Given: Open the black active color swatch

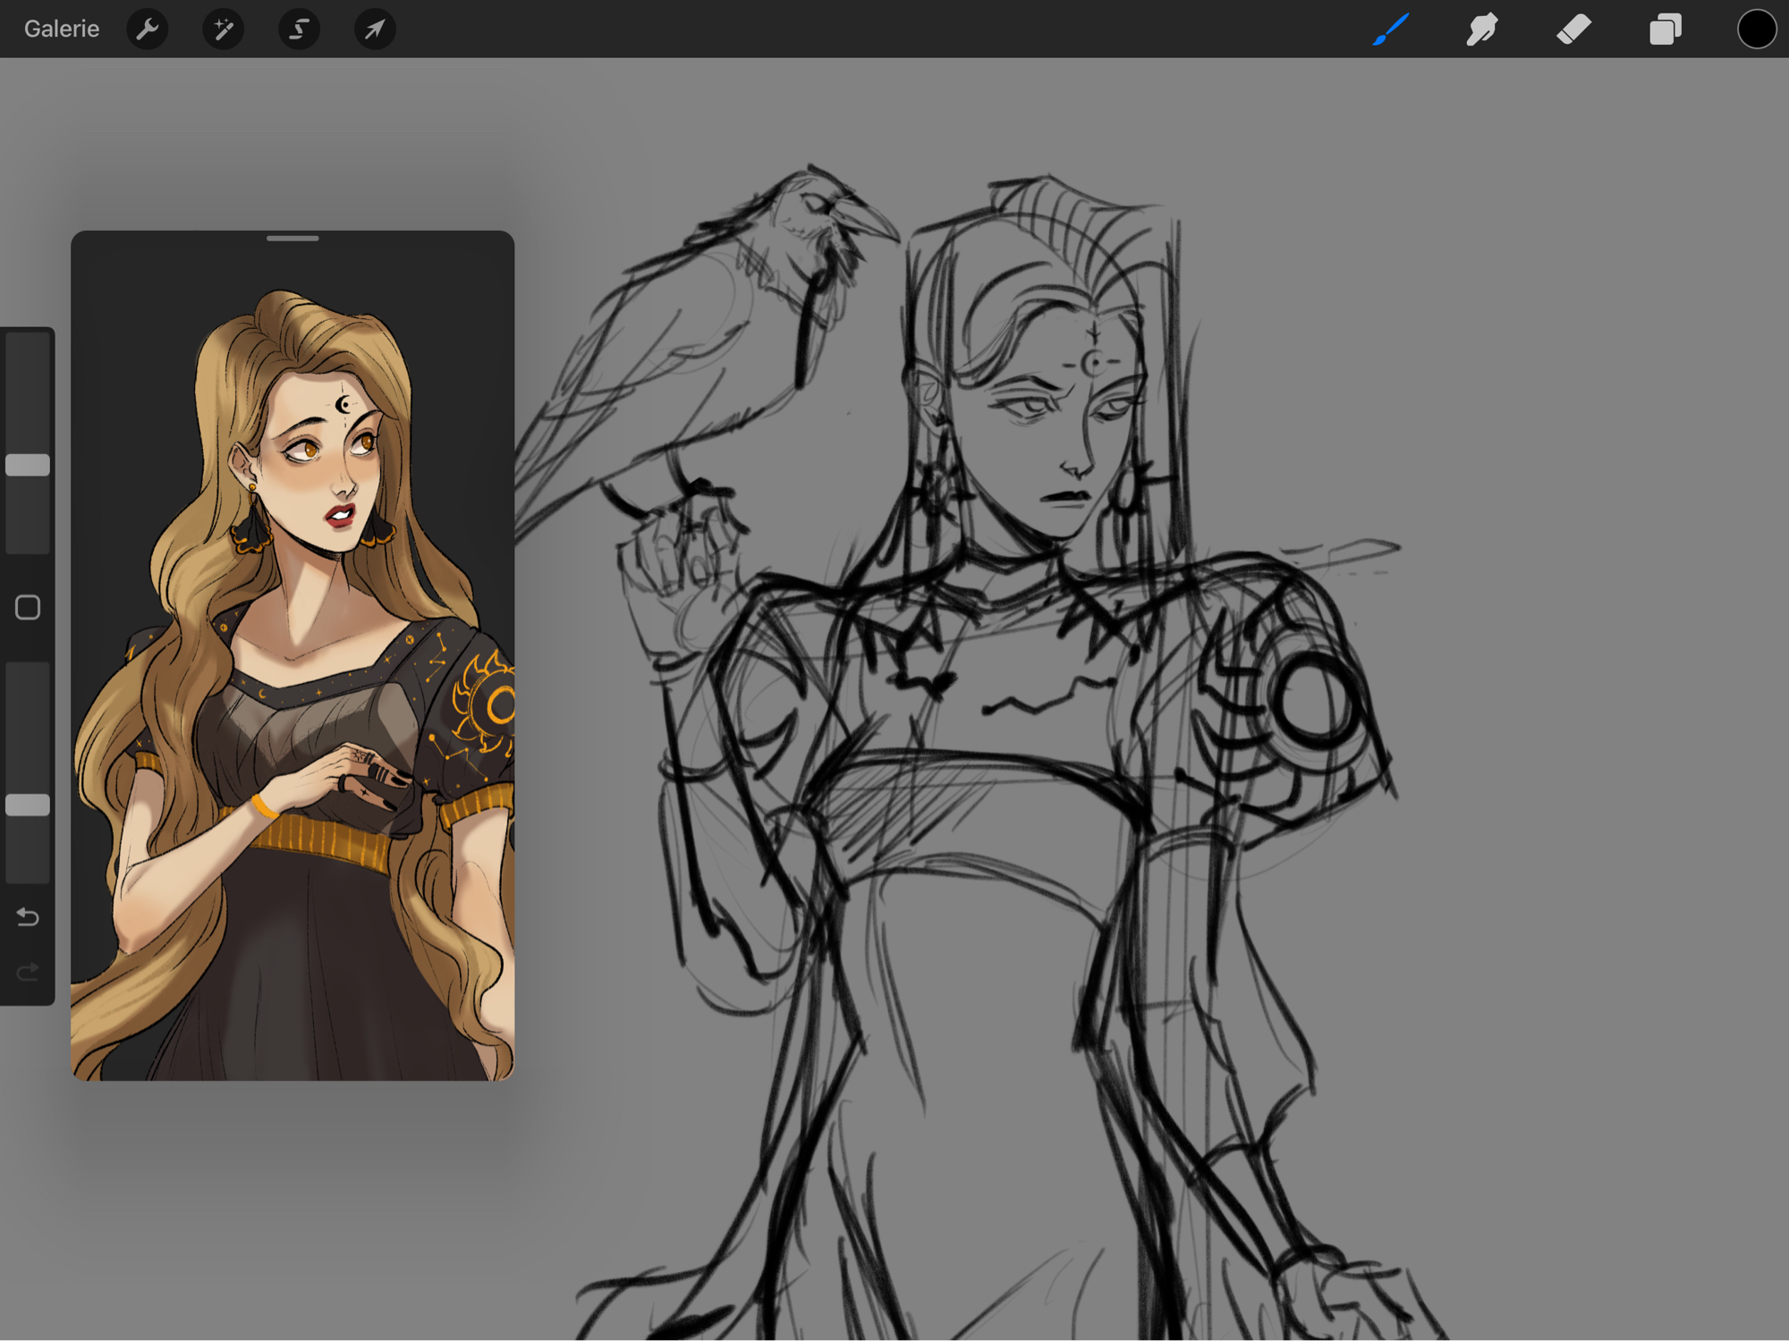Looking at the screenshot, I should (1756, 30).
